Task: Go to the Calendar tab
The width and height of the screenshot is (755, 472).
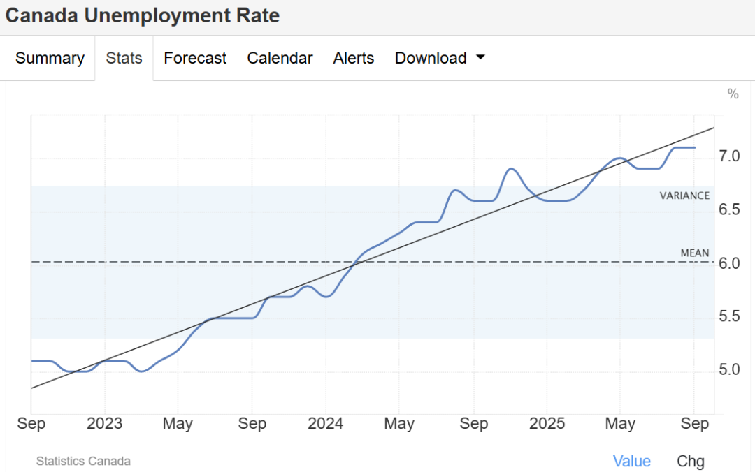Action: tap(280, 59)
